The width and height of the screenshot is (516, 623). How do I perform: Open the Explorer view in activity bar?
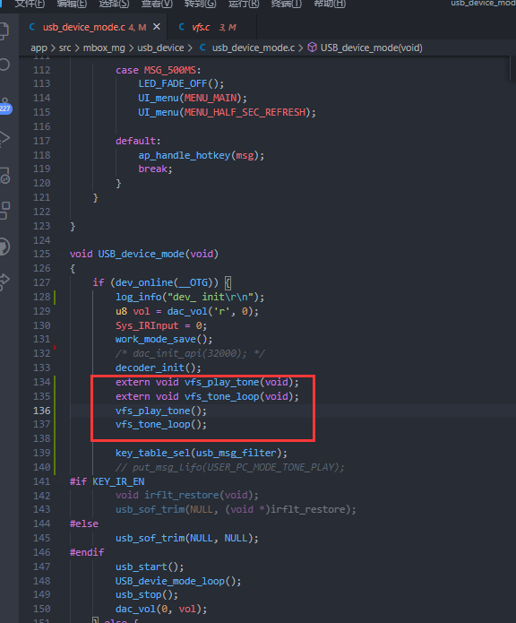click(x=4, y=31)
